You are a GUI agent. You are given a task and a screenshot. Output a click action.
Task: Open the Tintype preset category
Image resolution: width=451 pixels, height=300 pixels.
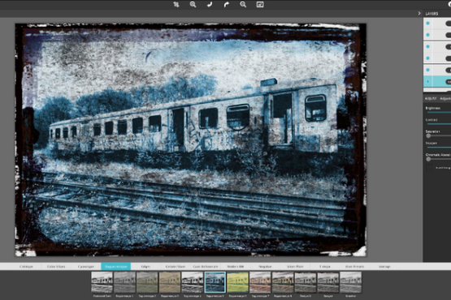point(325,267)
